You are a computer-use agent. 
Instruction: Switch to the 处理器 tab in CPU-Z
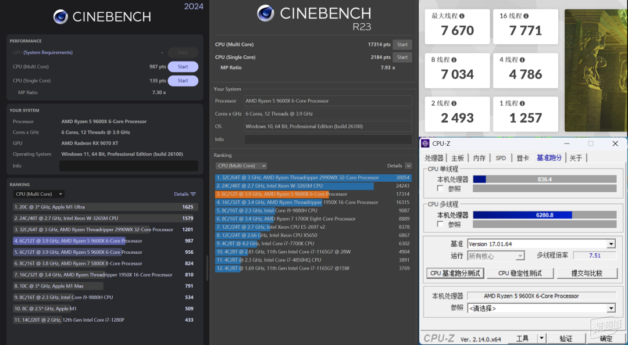[434, 158]
